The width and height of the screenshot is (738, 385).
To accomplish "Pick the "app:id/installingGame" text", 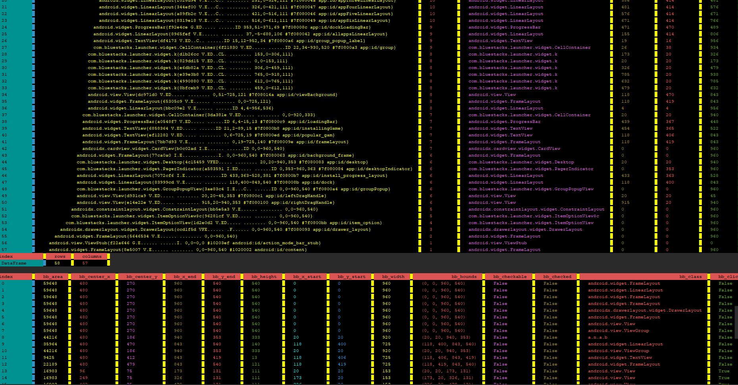I will tap(313, 128).
